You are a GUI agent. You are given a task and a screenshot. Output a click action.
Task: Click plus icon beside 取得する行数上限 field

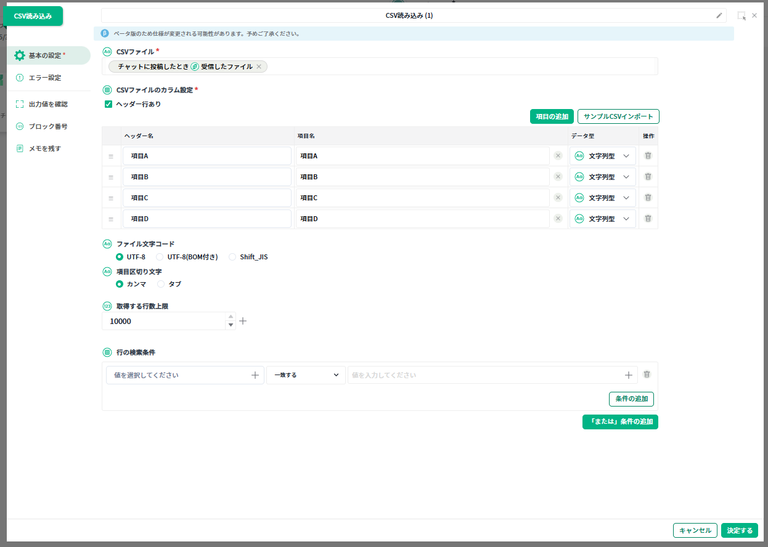tap(243, 321)
